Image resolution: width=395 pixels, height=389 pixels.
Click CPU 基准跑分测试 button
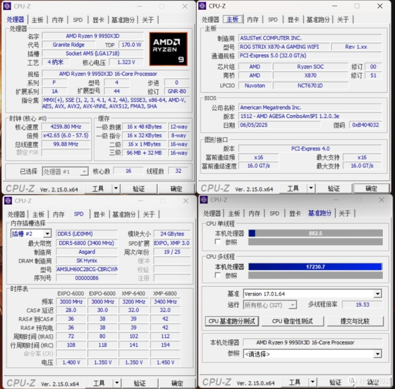[x=232, y=321]
